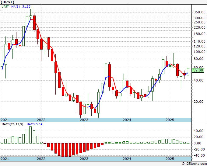Open the 12Stocks.com copyright link
Screen dimensions: 207x166
pyautogui.click(x=194, y=164)
